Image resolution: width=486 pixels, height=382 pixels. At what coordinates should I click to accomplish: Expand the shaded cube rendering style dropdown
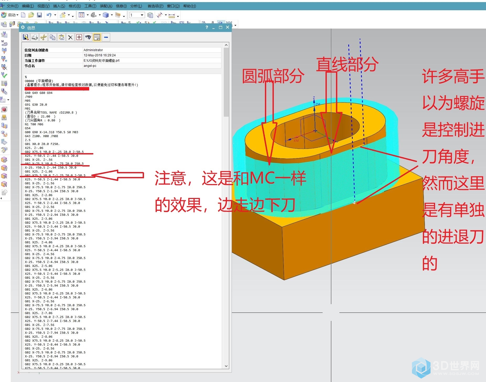tap(112, 15)
